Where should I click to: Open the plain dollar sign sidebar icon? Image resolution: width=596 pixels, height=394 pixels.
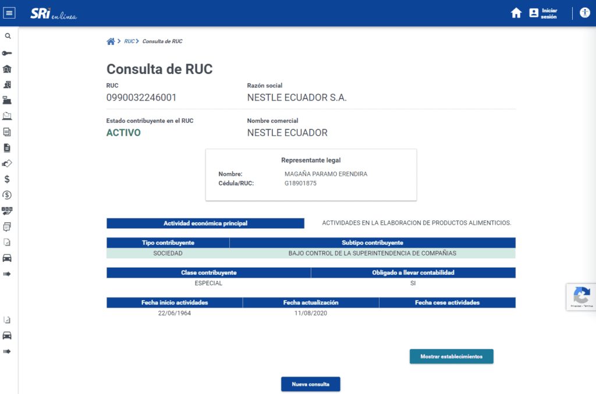[x=7, y=179]
